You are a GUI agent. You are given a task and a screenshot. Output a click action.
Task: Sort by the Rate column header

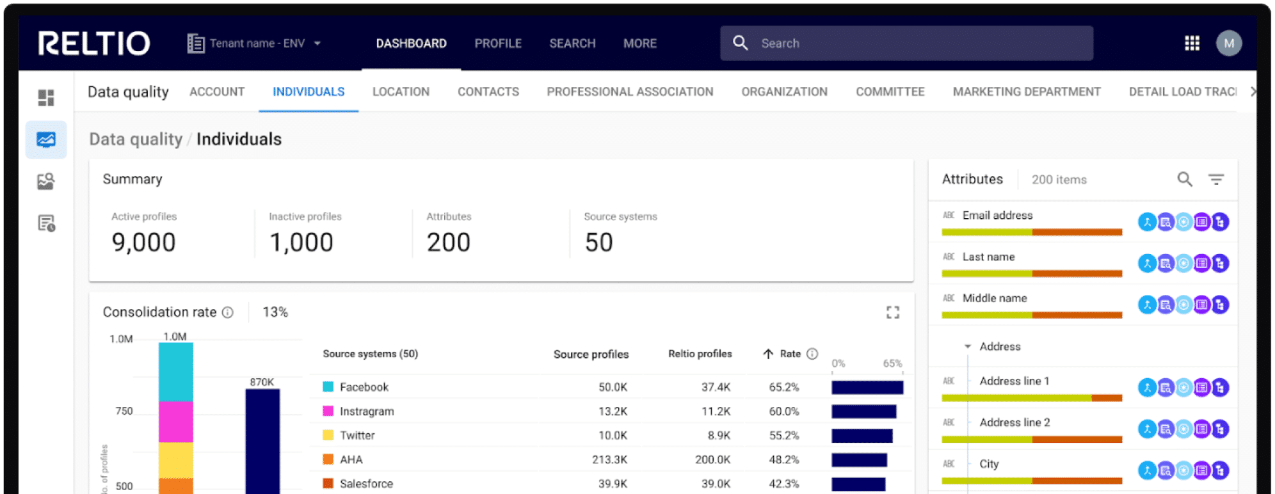(789, 354)
